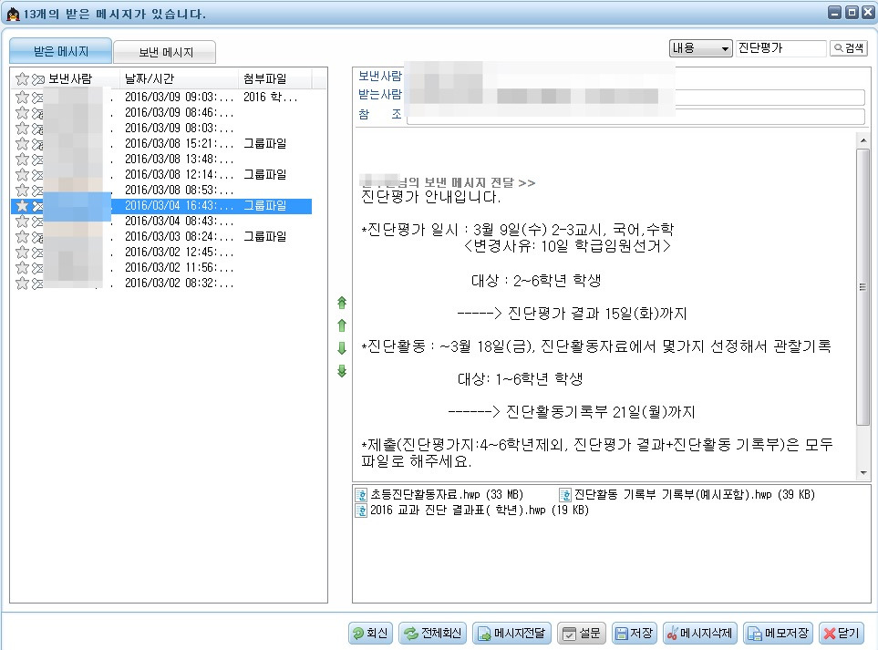The height and width of the screenshot is (650, 878).
Task: Select the message dated 2016/03/02 11:56
Action: pos(161,268)
